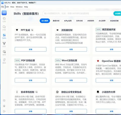Switch to the 文件分析 tab
This screenshot has width=121, height=115.
coord(79,21)
